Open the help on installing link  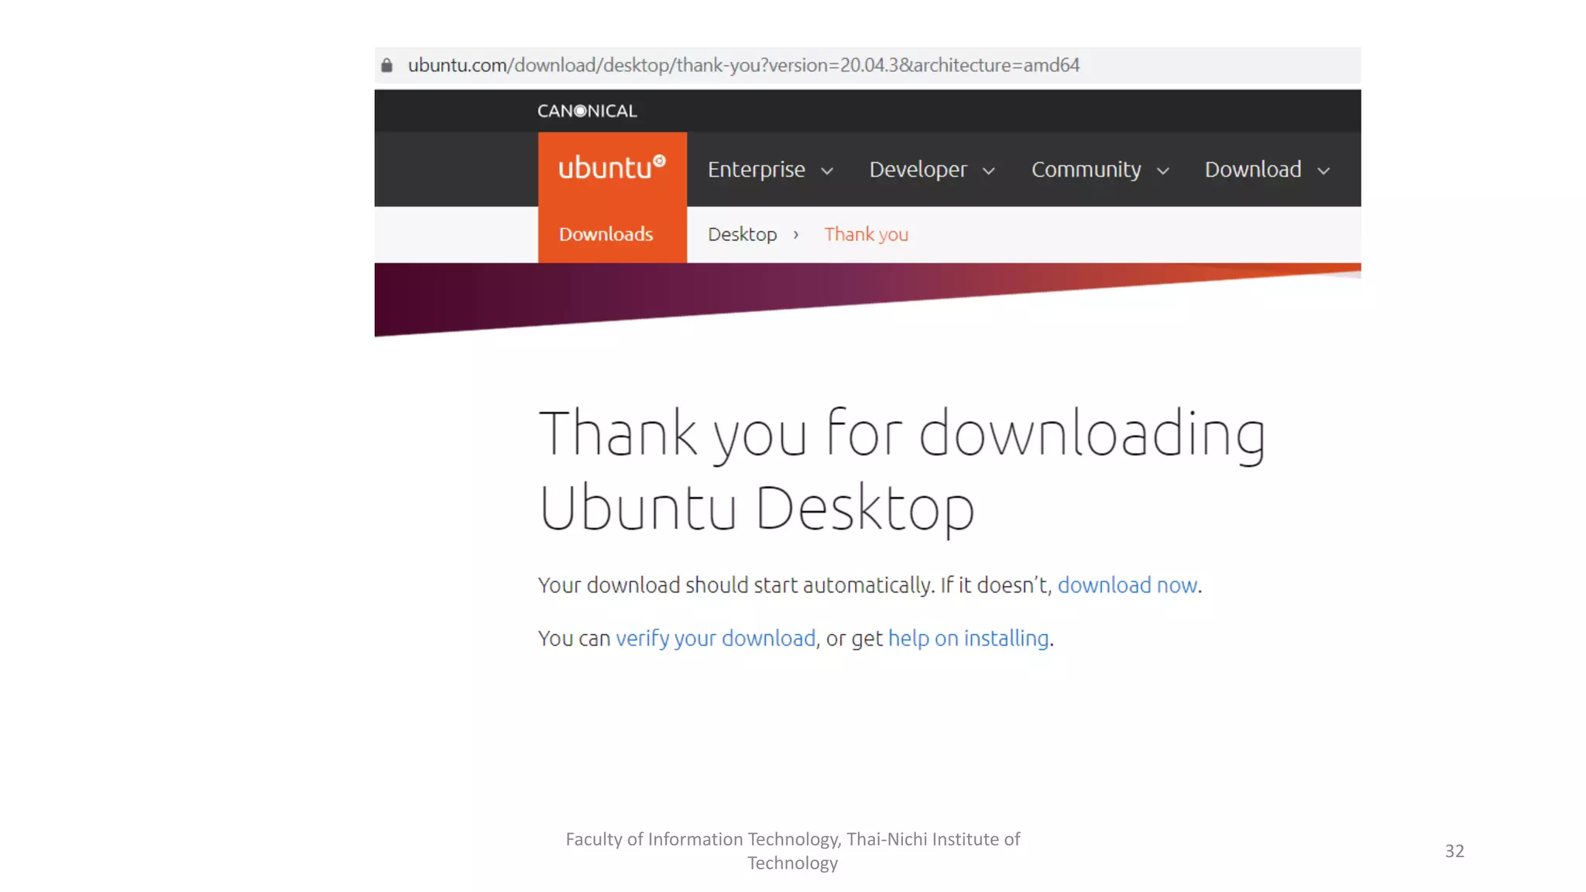[x=968, y=639]
